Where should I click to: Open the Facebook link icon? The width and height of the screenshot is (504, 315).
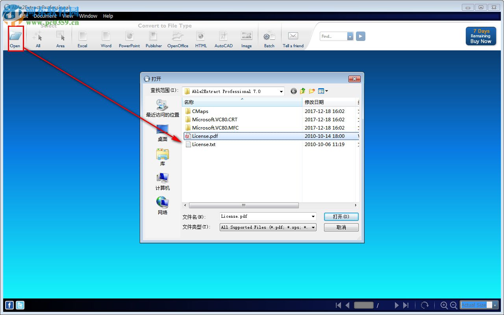(9, 305)
